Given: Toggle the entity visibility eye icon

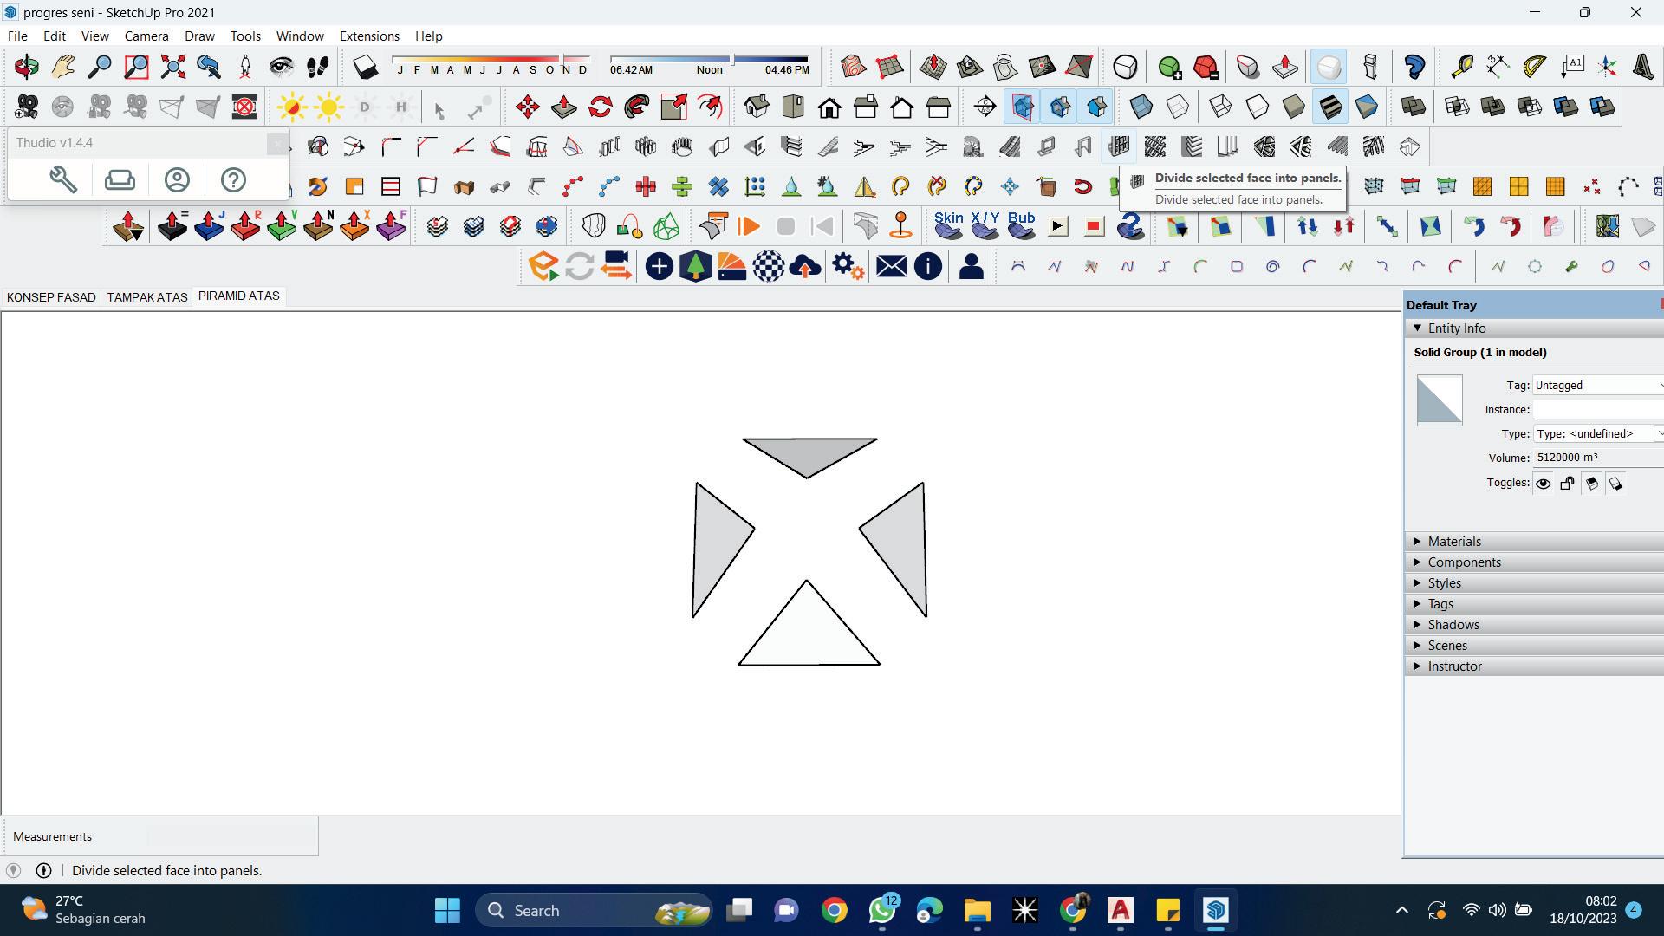Looking at the screenshot, I should 1544,484.
